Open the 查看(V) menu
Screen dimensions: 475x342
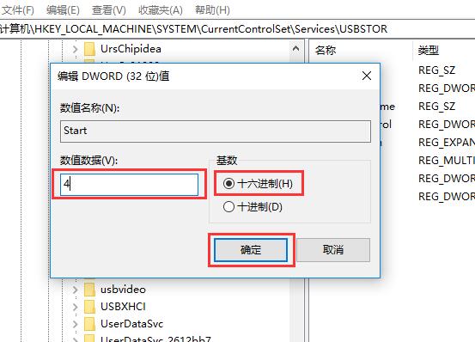[x=109, y=10]
